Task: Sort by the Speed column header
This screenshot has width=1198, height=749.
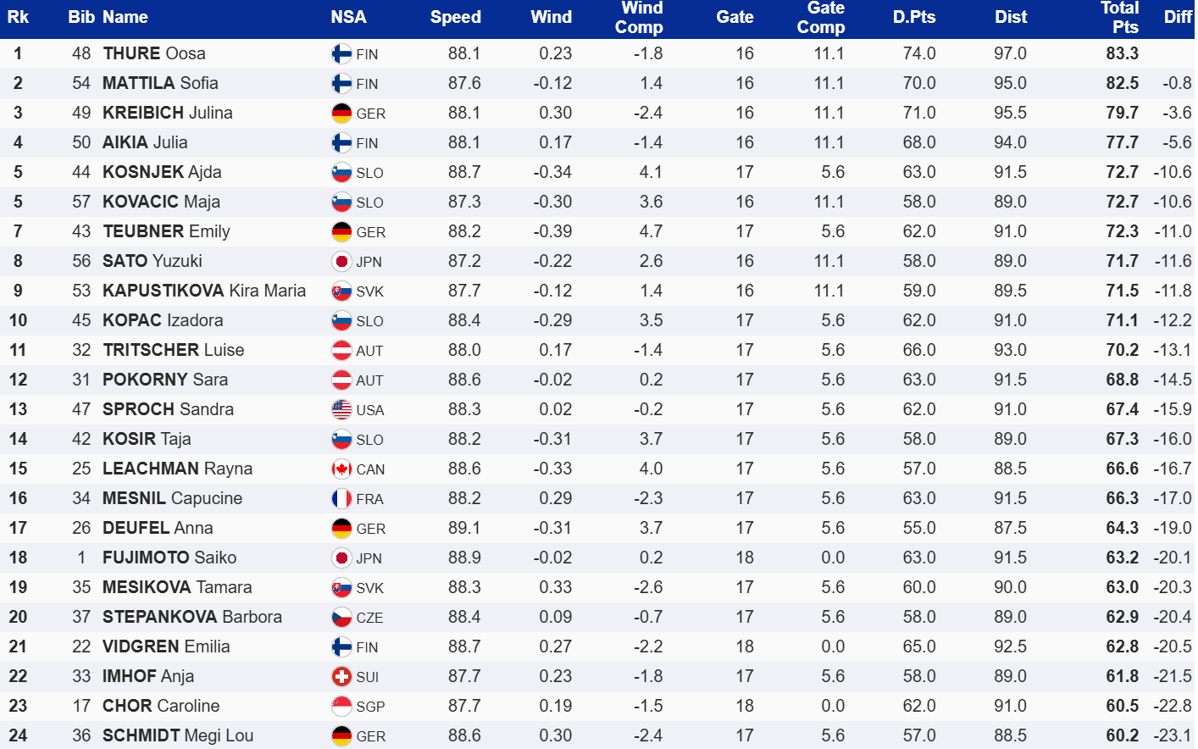Action: [x=455, y=17]
